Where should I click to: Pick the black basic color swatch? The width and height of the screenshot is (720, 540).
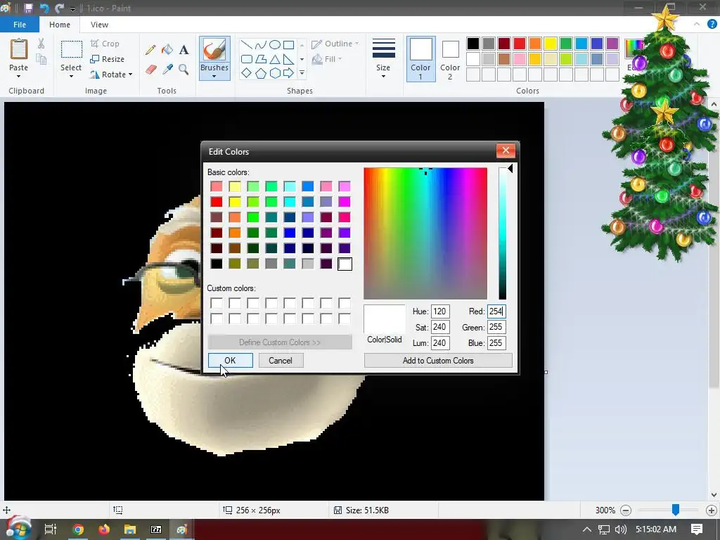tap(217, 264)
